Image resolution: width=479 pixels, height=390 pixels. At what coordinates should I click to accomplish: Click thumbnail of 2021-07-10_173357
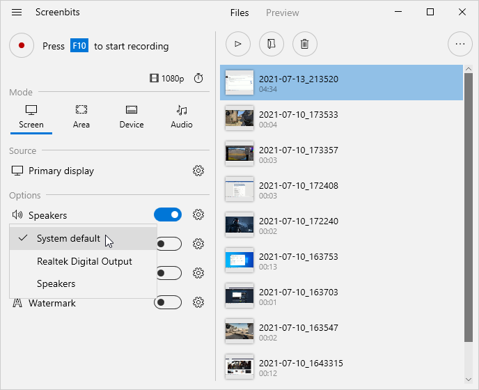coord(239,153)
